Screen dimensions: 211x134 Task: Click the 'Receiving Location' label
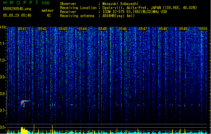(78, 8)
